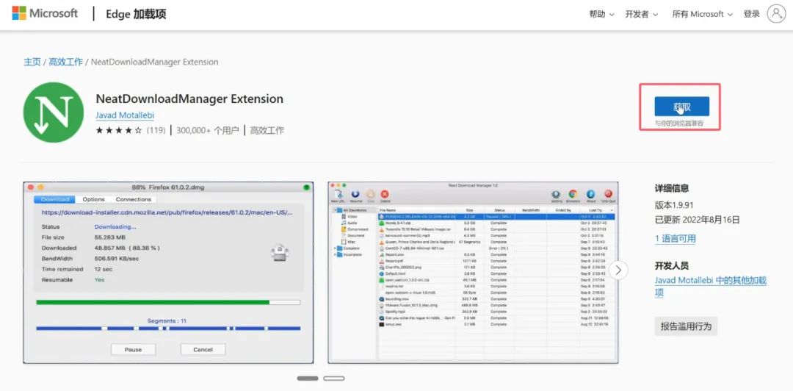Image resolution: width=793 pixels, height=391 pixels.
Task: Open the 1 语言可用 link
Action: (x=676, y=239)
